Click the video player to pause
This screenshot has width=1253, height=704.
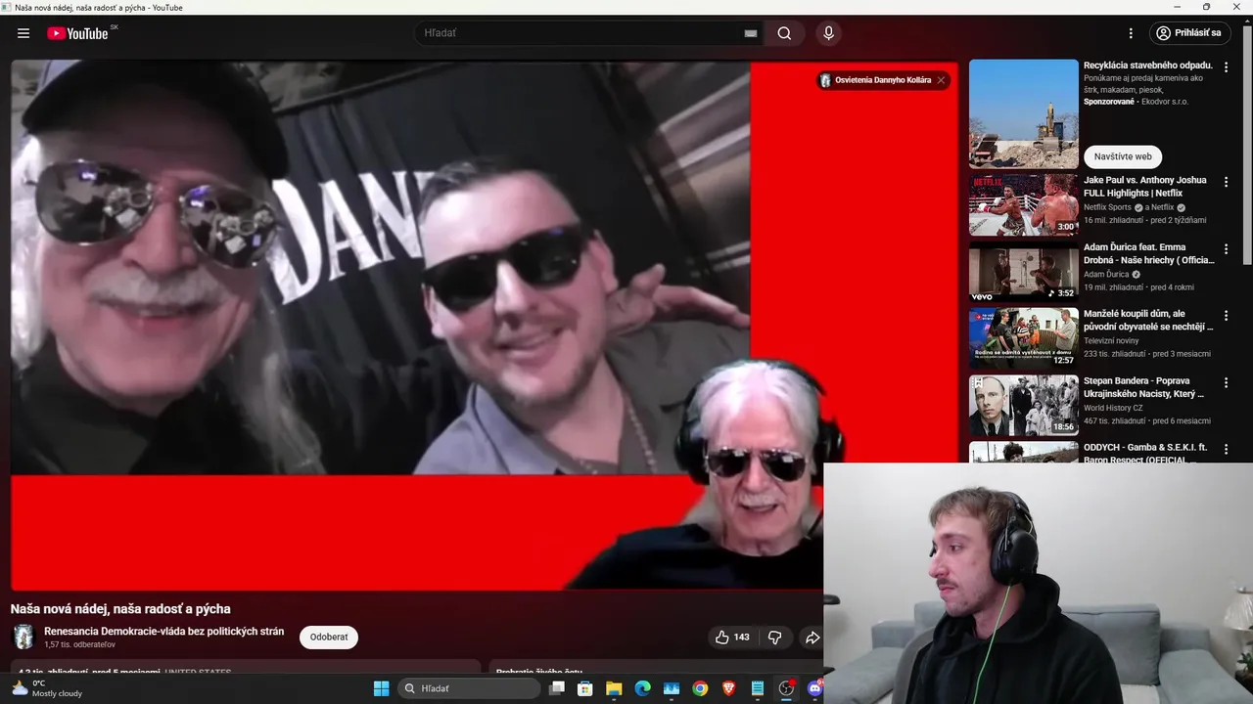(x=485, y=325)
